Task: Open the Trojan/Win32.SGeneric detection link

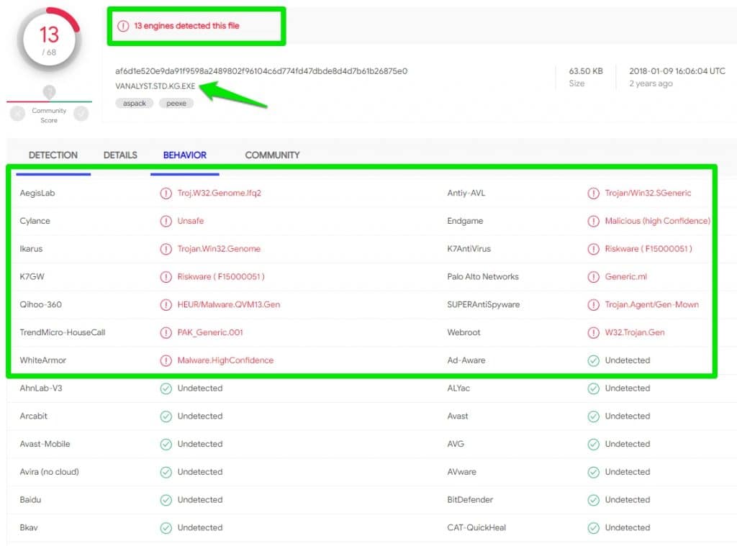Action: [x=651, y=193]
